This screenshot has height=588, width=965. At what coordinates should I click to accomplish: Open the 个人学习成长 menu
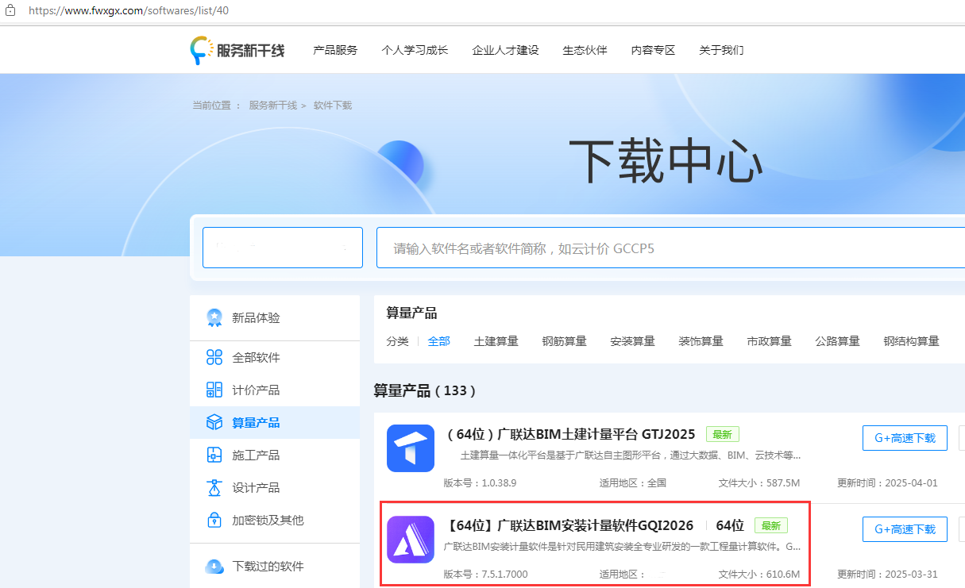click(x=415, y=50)
